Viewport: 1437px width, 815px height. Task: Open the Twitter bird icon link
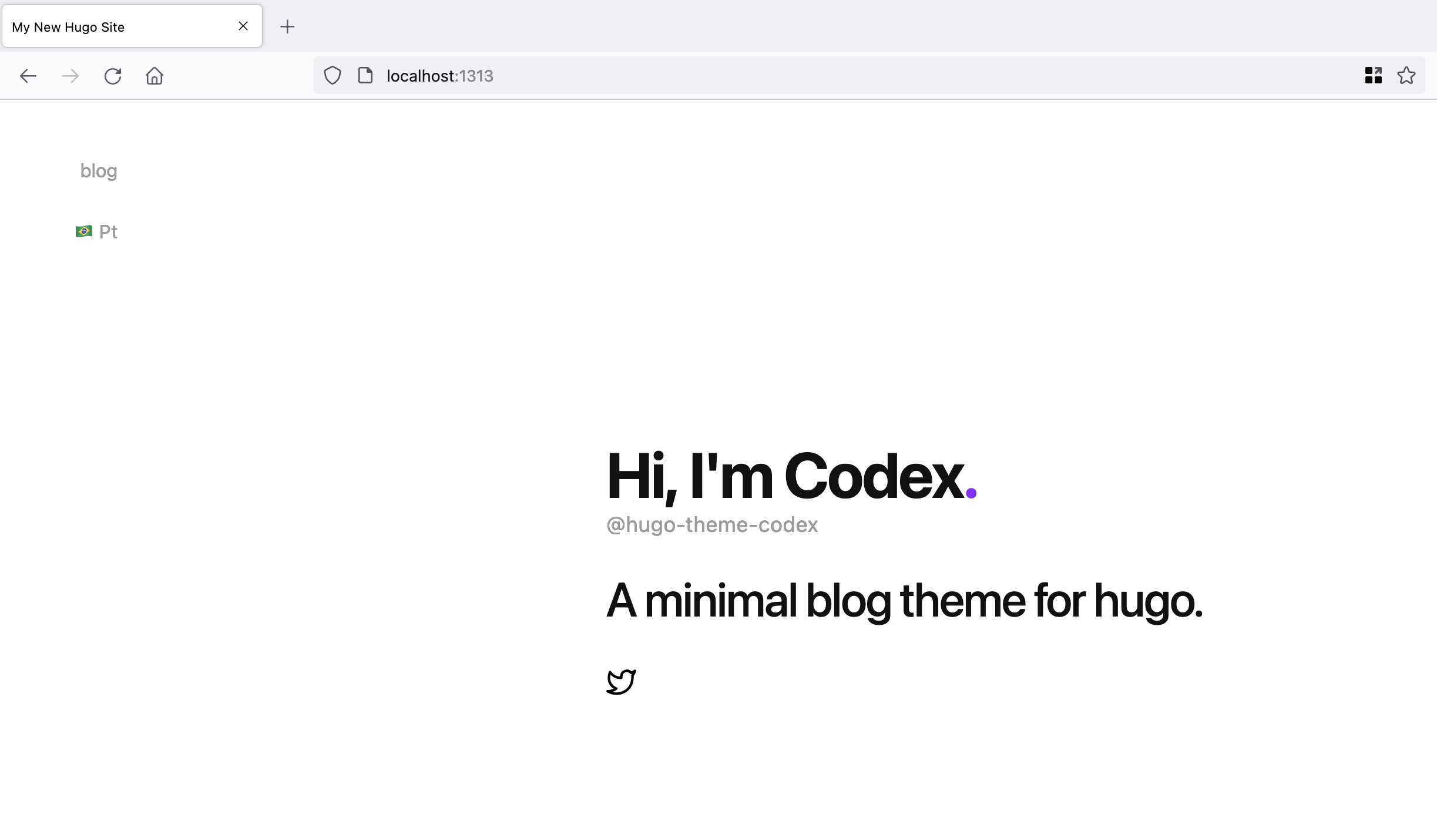pyautogui.click(x=621, y=682)
